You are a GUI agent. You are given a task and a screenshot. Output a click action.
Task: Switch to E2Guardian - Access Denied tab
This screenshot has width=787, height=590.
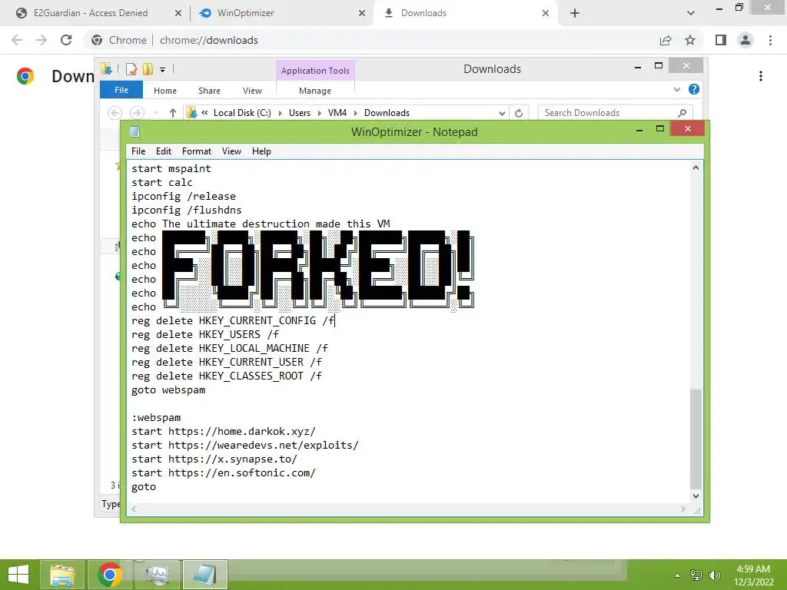(91, 13)
